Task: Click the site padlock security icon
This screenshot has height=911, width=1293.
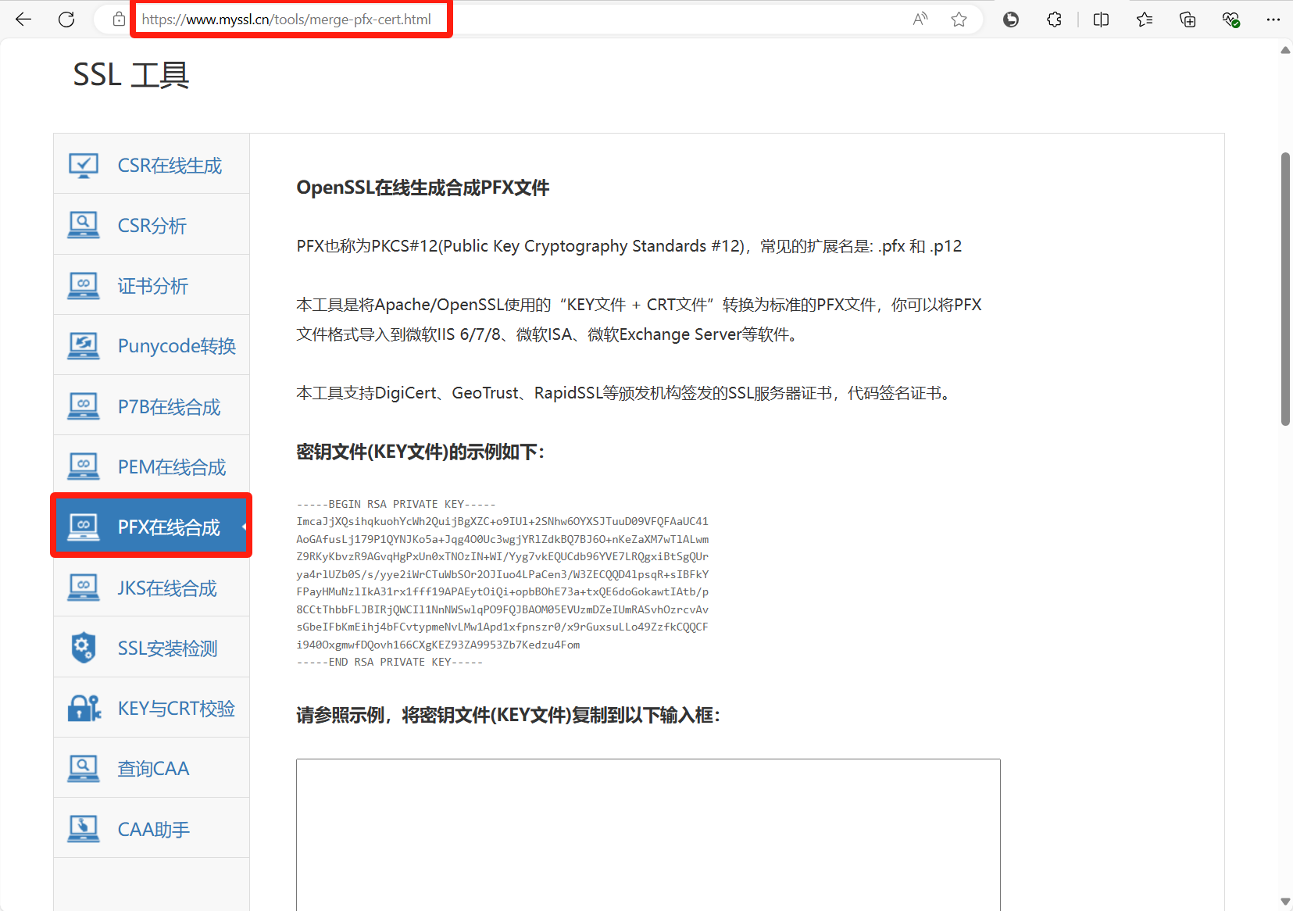Action: [119, 20]
